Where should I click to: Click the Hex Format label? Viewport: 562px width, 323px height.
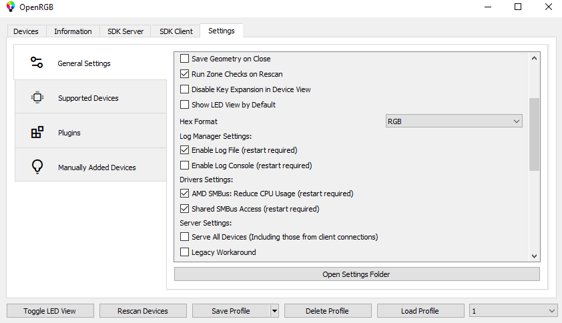pos(198,121)
